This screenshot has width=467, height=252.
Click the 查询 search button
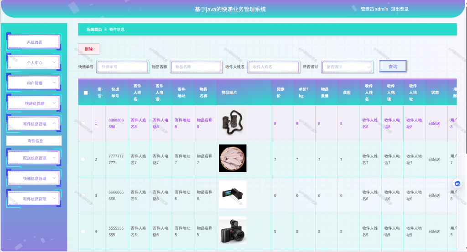coord(393,67)
